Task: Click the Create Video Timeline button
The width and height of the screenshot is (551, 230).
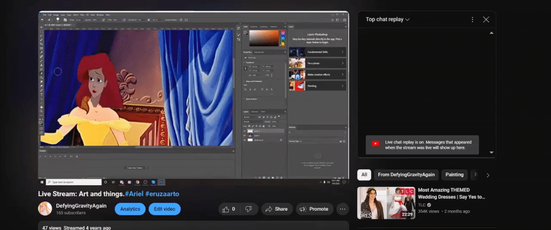Action: (x=134, y=168)
